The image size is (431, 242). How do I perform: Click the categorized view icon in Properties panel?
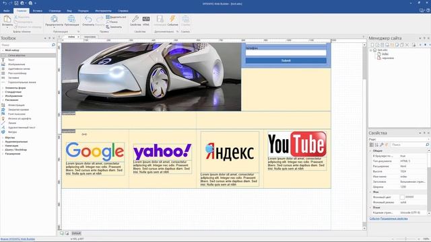(372, 145)
